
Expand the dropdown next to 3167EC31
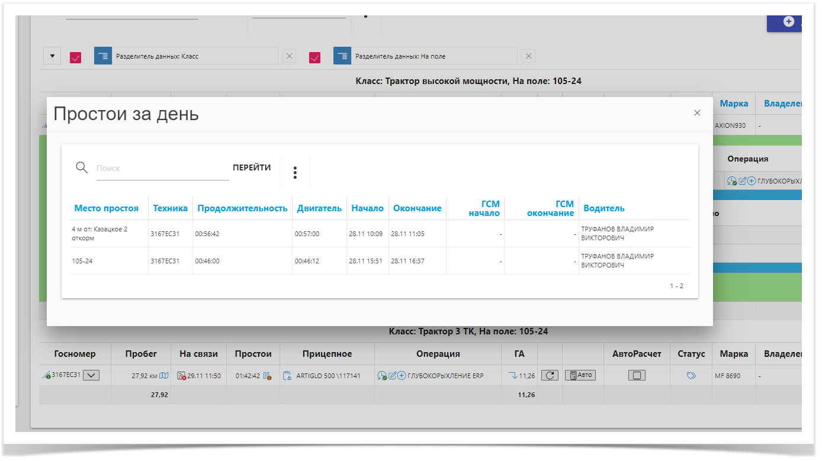tap(91, 375)
